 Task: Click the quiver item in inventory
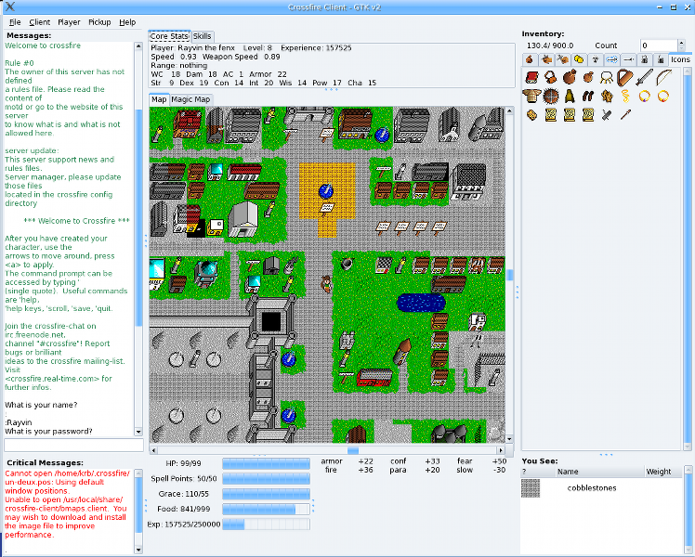pos(624,77)
